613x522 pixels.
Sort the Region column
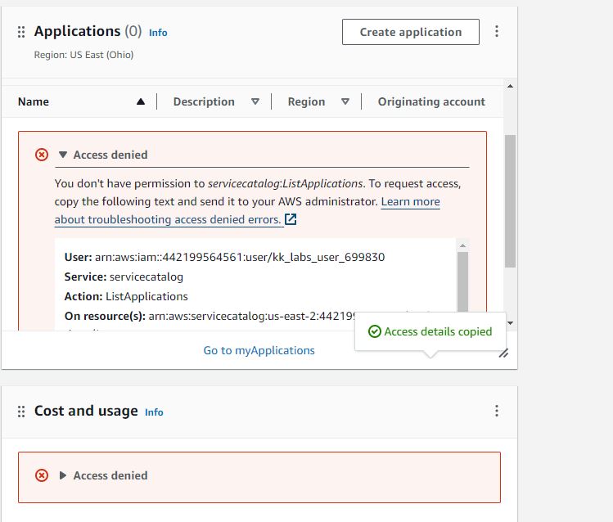tap(345, 101)
